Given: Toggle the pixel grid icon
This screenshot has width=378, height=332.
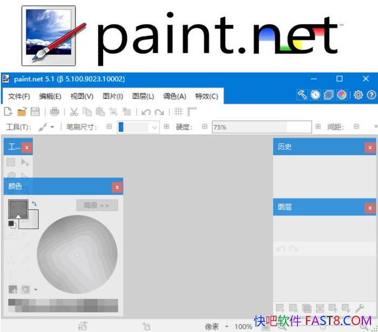Looking at the screenshot, I should click(x=178, y=112).
